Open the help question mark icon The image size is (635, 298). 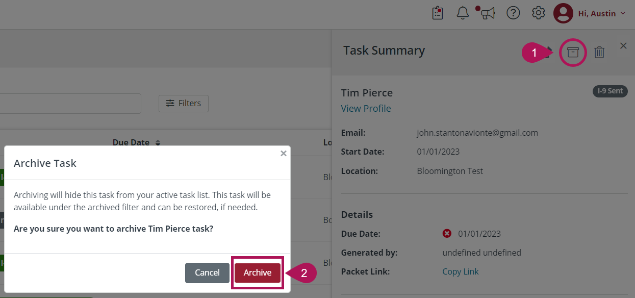[x=513, y=13]
